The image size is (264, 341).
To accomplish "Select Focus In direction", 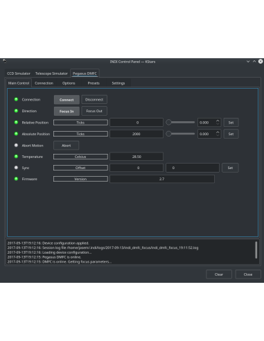I will tap(67, 111).
